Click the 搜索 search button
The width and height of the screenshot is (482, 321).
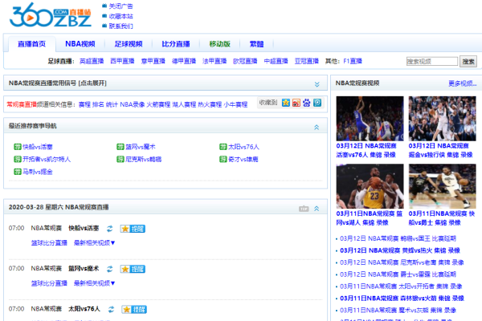(468, 62)
